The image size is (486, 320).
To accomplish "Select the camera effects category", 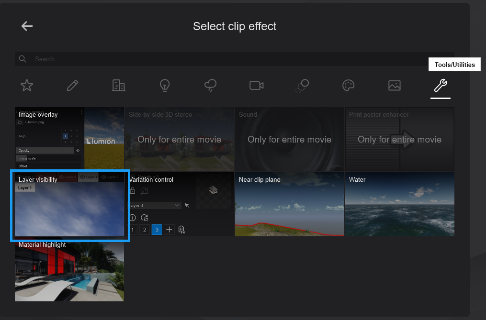I will [x=257, y=86].
